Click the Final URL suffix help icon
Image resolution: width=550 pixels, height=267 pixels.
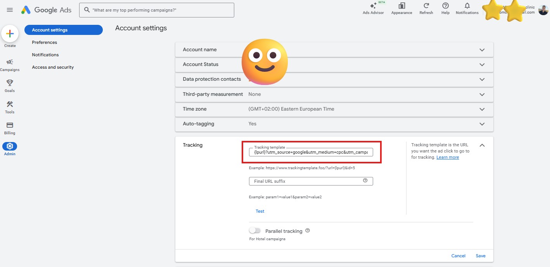[365, 180]
